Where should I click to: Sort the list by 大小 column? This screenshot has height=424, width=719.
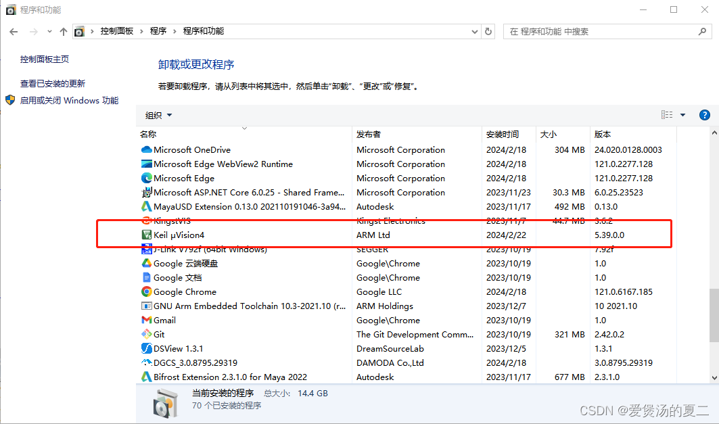(x=563, y=135)
